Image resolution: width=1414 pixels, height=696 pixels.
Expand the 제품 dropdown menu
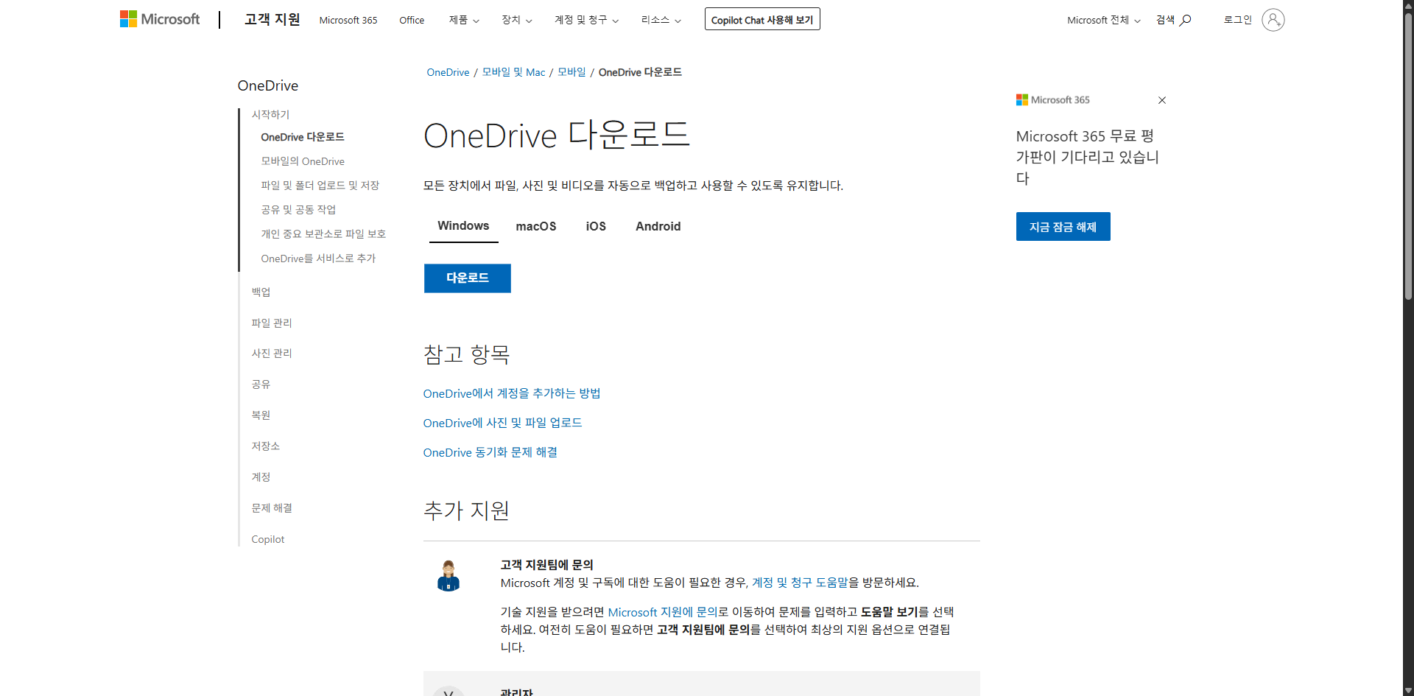(x=463, y=20)
